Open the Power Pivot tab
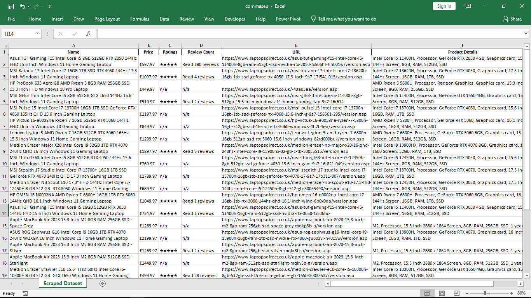Image resolution: width=531 pixels, height=298 pixels. pyautogui.click(x=288, y=19)
